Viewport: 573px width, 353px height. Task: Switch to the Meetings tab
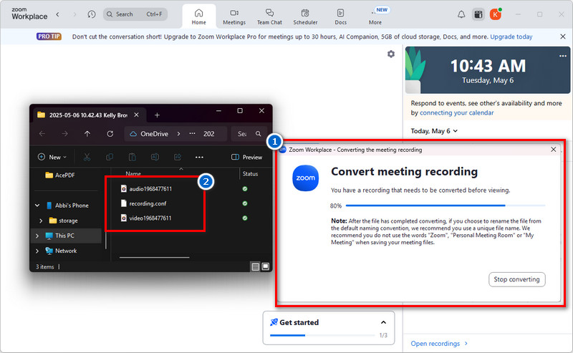click(234, 16)
